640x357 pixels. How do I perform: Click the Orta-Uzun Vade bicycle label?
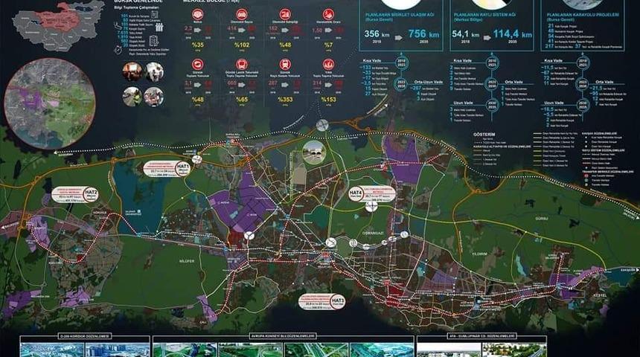pos(428,82)
